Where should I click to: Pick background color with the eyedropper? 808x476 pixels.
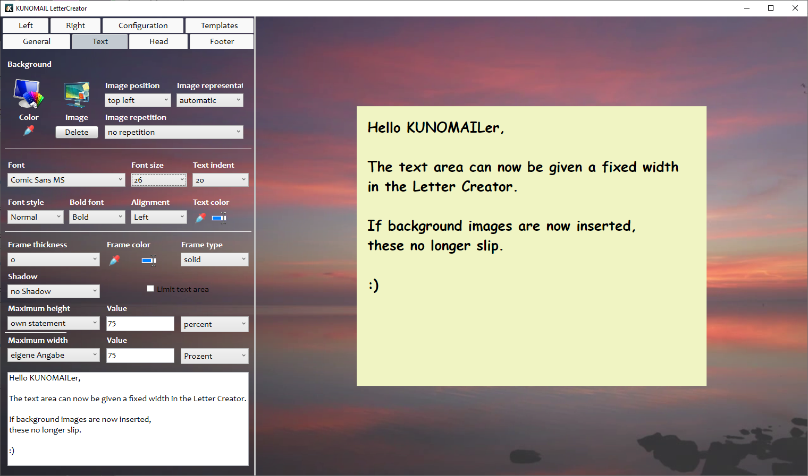tap(29, 130)
